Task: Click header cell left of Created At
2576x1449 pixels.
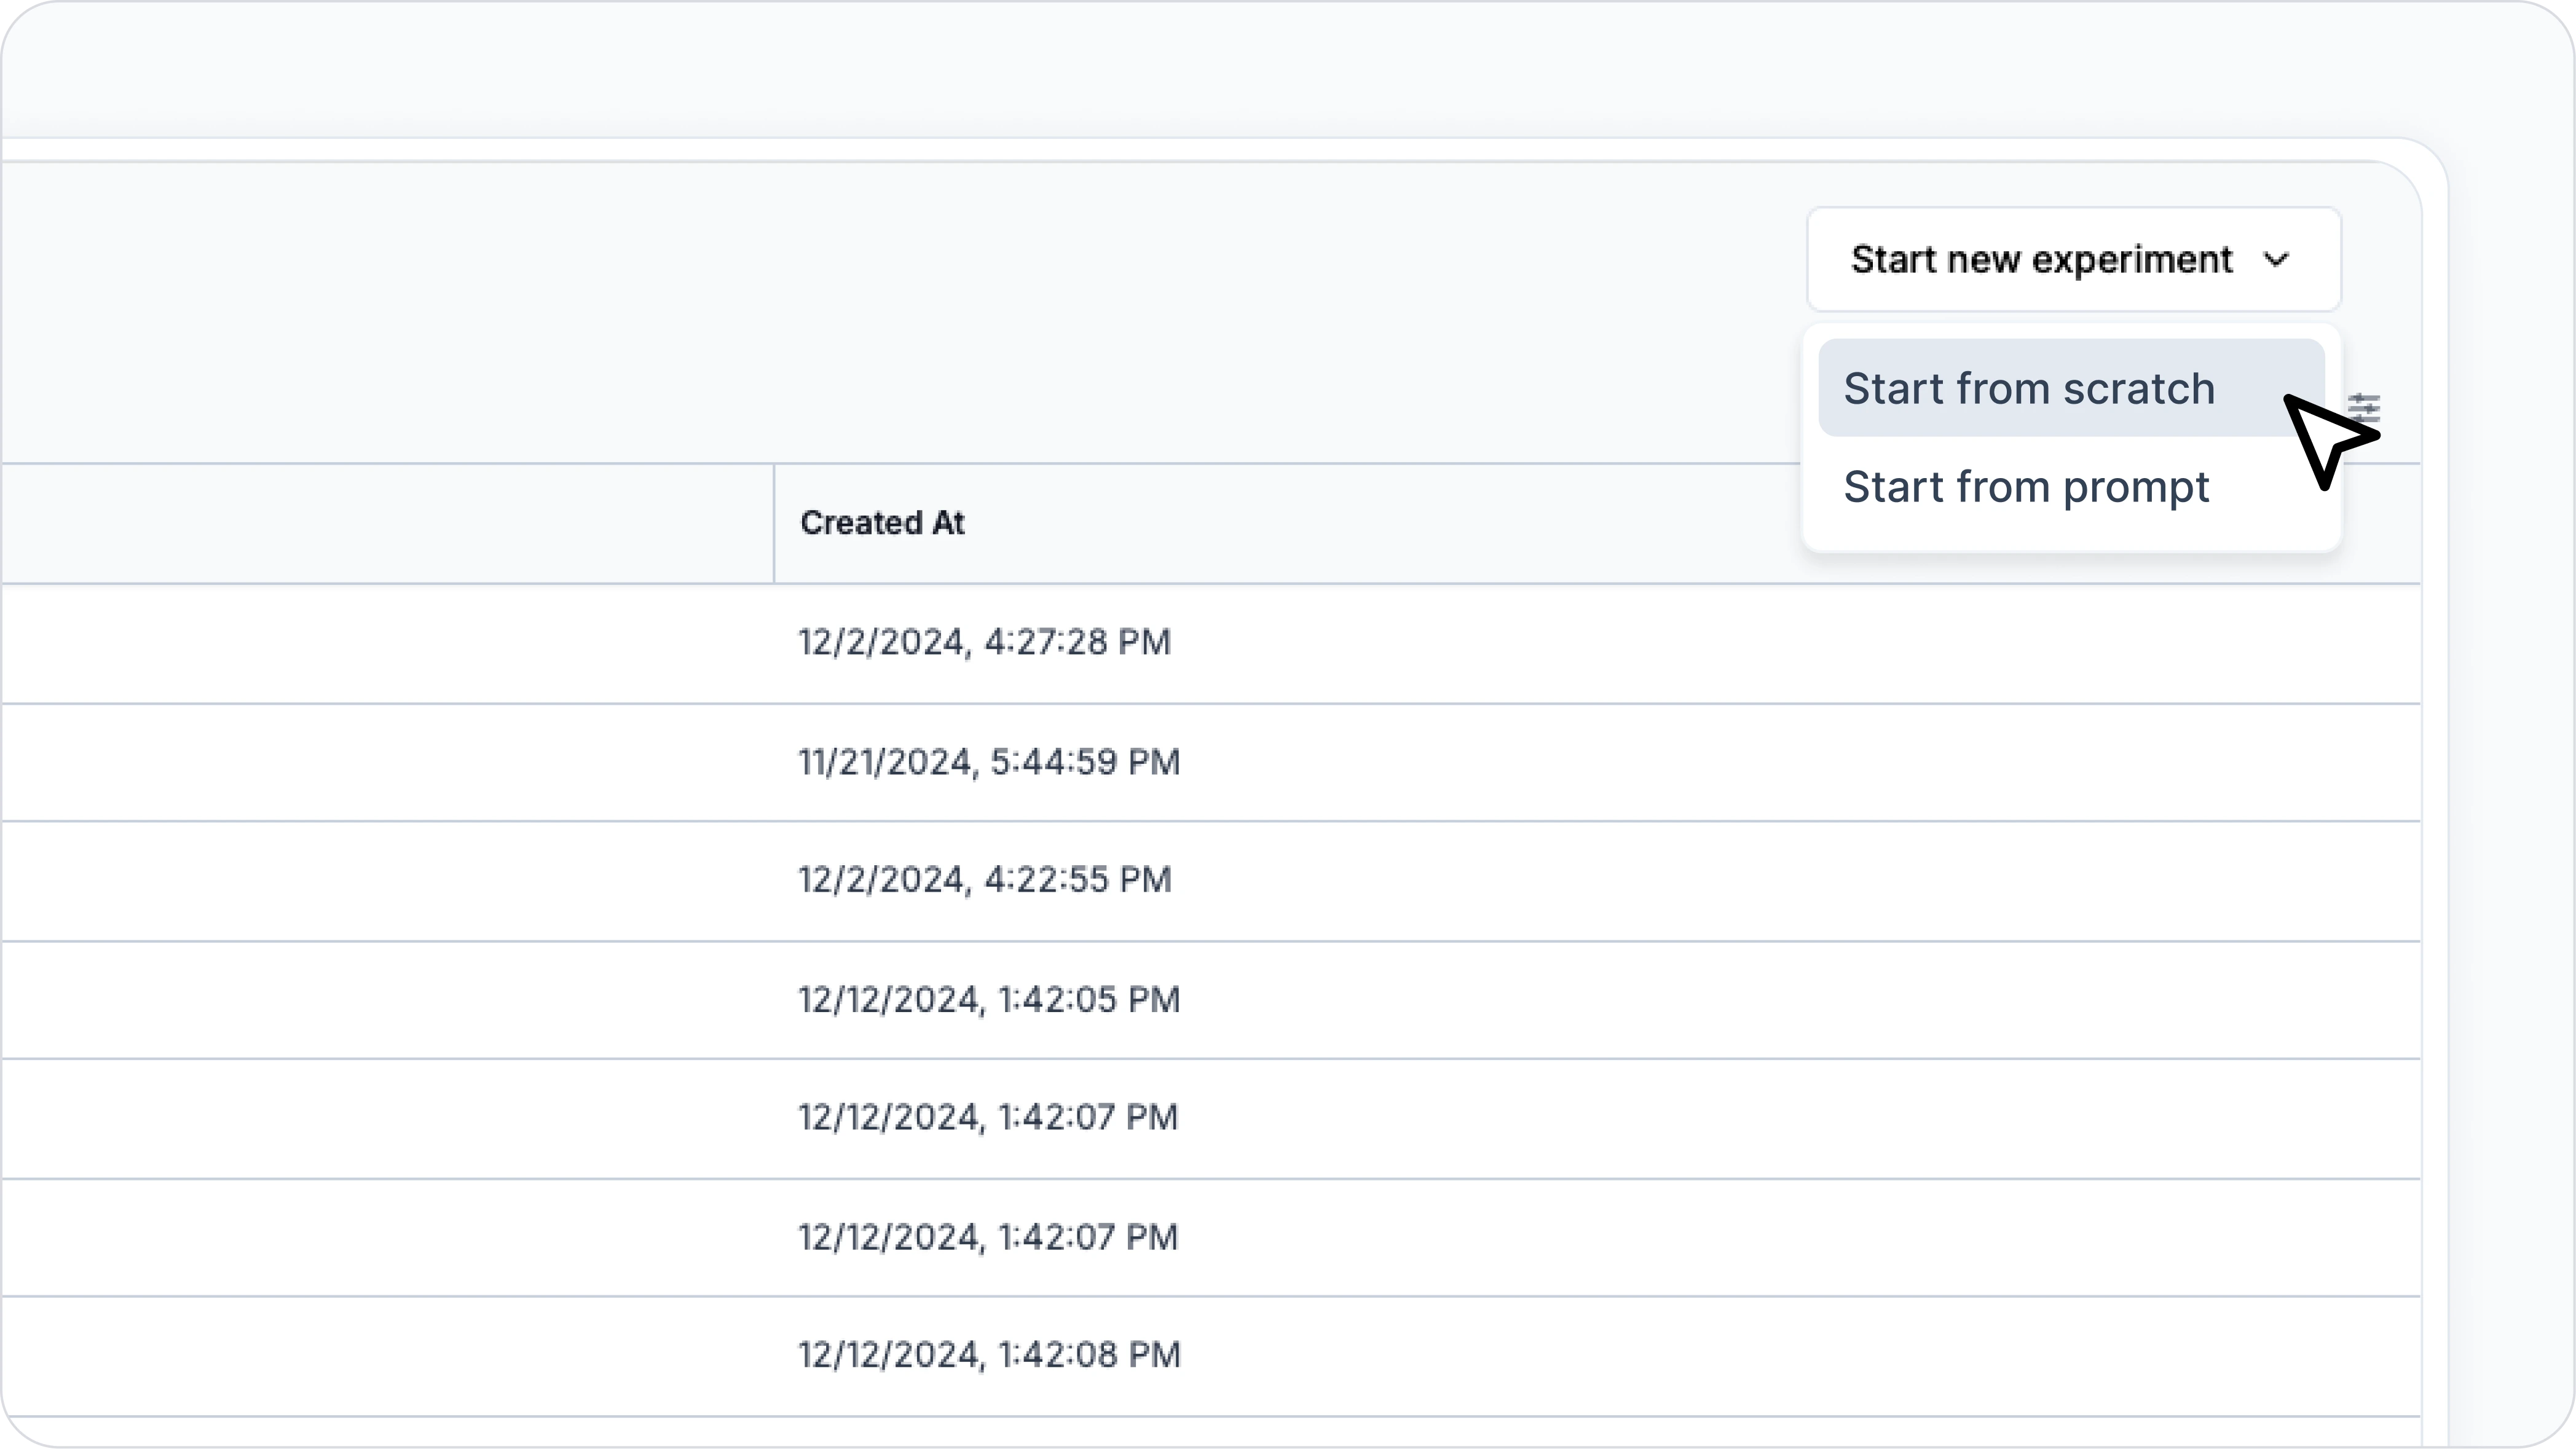Action: [385, 523]
